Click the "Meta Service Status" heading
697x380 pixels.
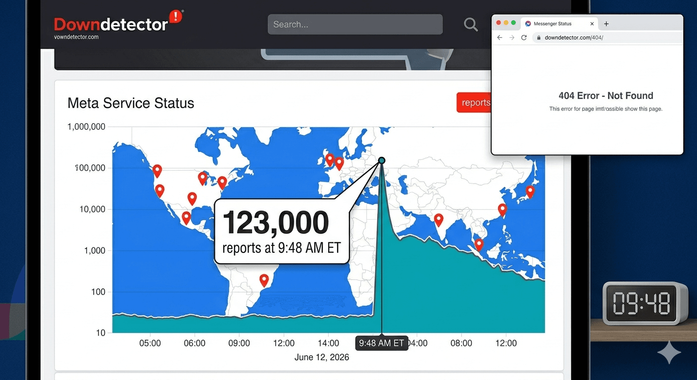click(131, 103)
